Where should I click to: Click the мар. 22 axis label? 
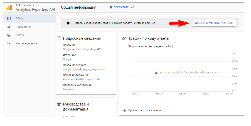click(136, 94)
